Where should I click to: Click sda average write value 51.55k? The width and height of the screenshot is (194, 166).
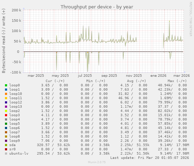(x=143, y=145)
